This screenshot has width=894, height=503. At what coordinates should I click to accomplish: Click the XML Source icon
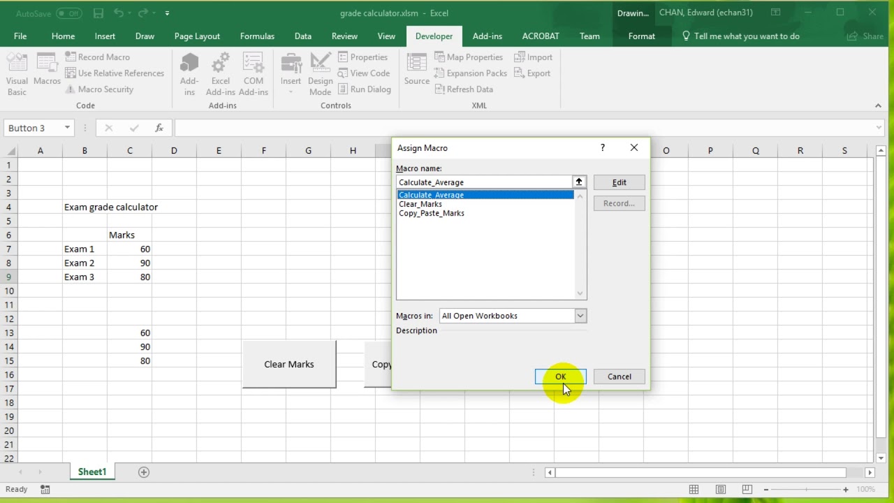pos(417,63)
